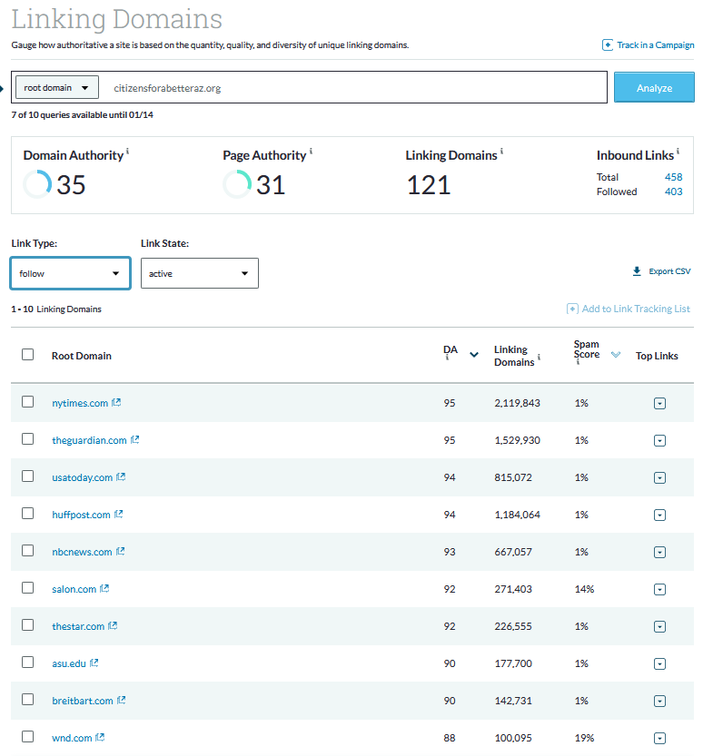The image size is (713, 756).
Task: Expand Top Links for nytimes.com
Action: (x=659, y=404)
